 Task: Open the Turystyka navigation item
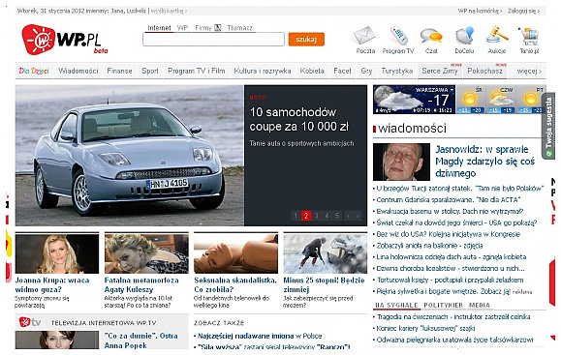(x=397, y=71)
